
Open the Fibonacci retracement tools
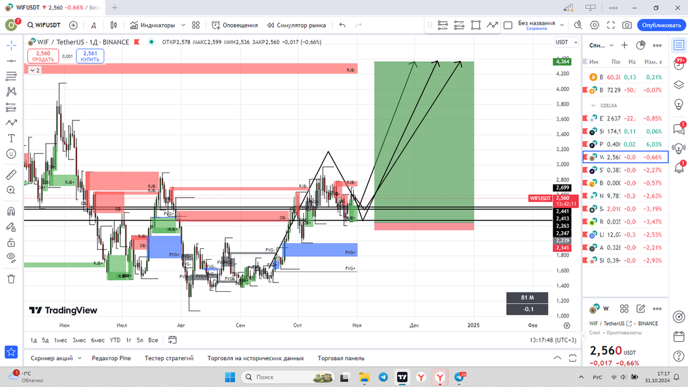(11, 76)
